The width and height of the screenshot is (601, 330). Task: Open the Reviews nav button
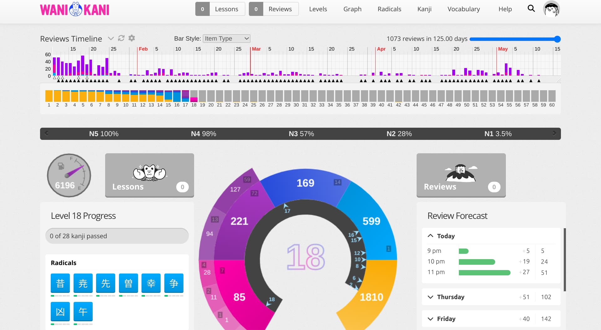[274, 9]
